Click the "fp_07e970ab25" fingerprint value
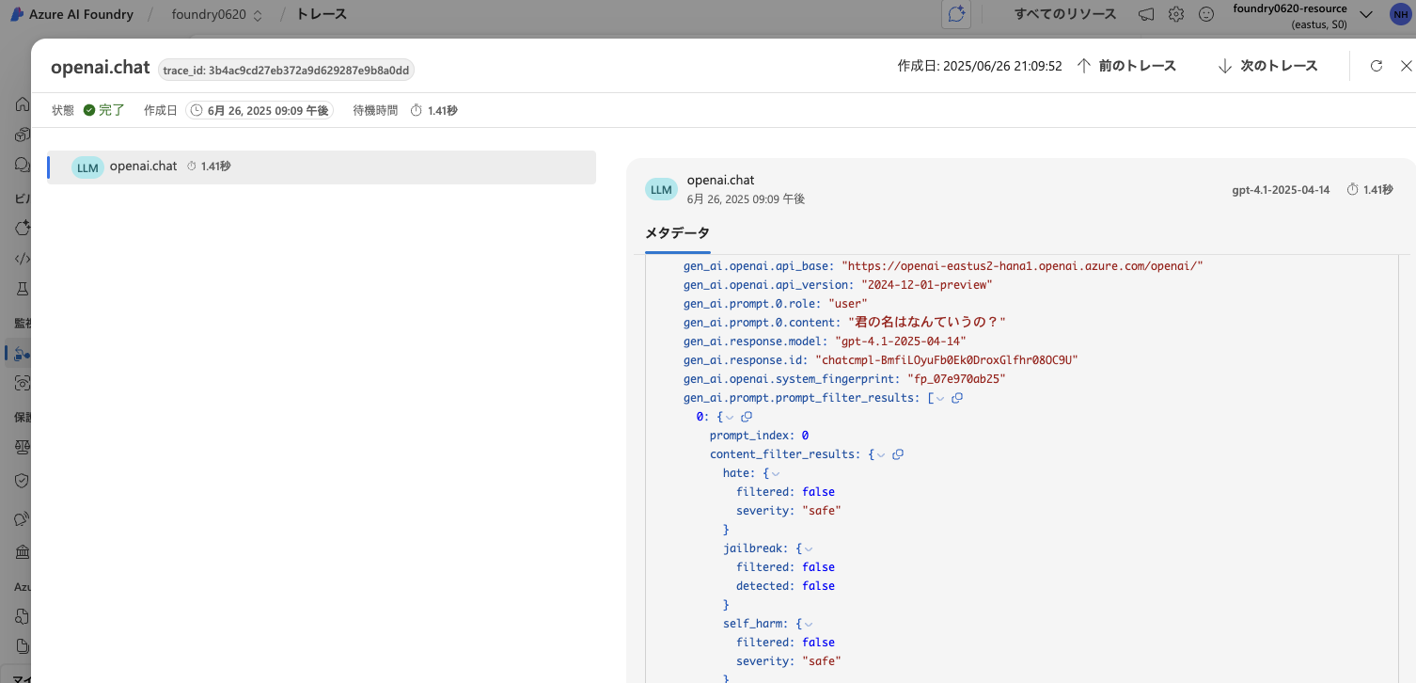 pyautogui.click(x=955, y=379)
